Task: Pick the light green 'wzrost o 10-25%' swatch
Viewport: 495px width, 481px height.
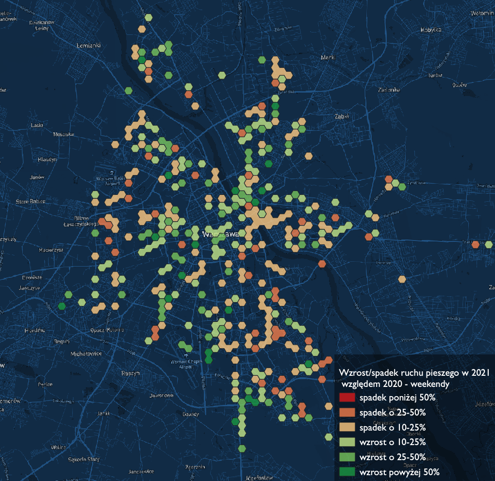Action: 348,442
